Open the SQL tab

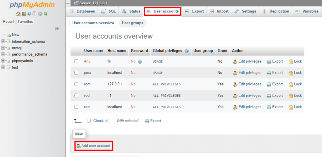(108, 11)
